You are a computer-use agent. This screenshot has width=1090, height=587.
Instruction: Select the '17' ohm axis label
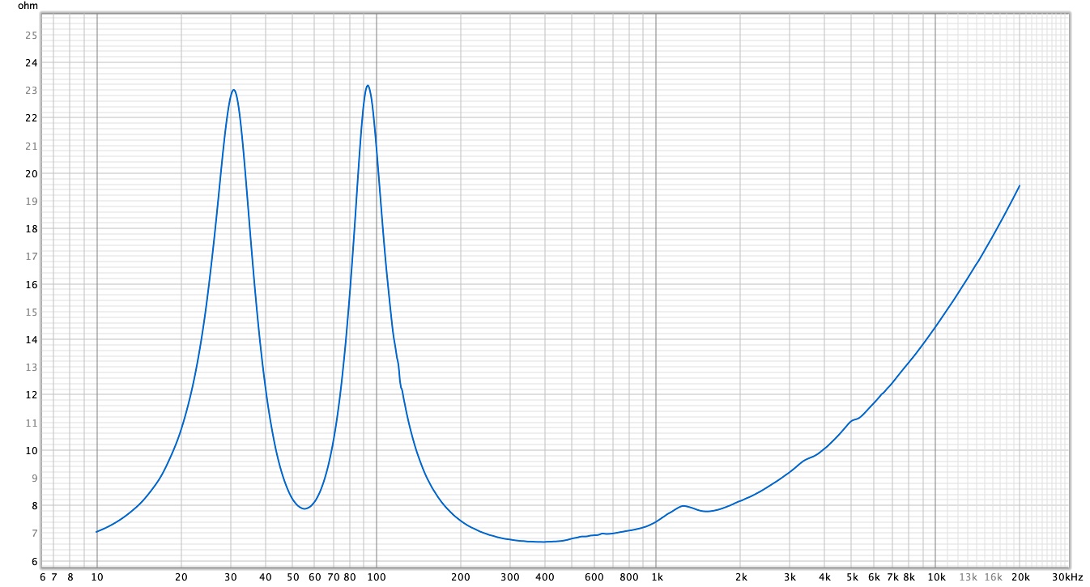tap(31, 257)
